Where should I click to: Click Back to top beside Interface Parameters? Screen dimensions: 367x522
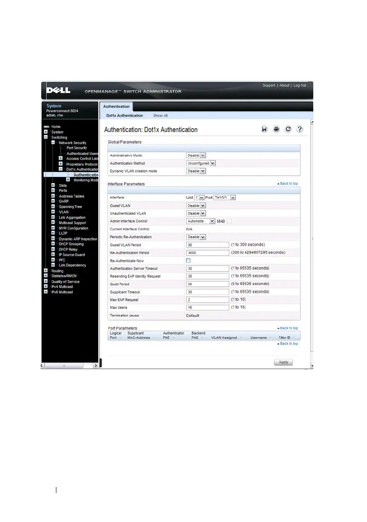(x=287, y=183)
